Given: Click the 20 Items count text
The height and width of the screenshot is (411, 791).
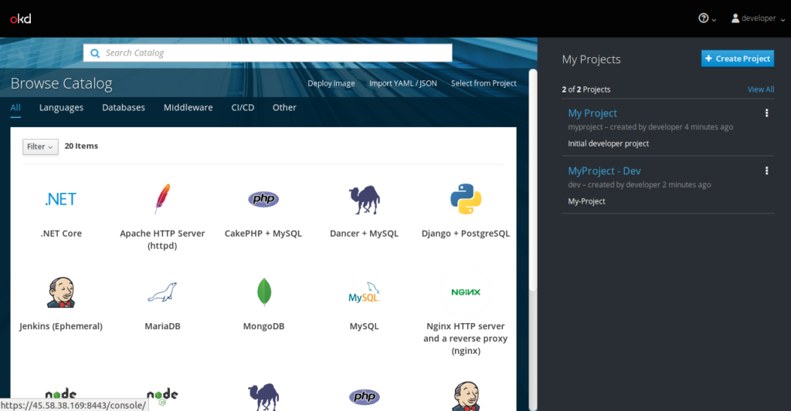Looking at the screenshot, I should (x=81, y=146).
